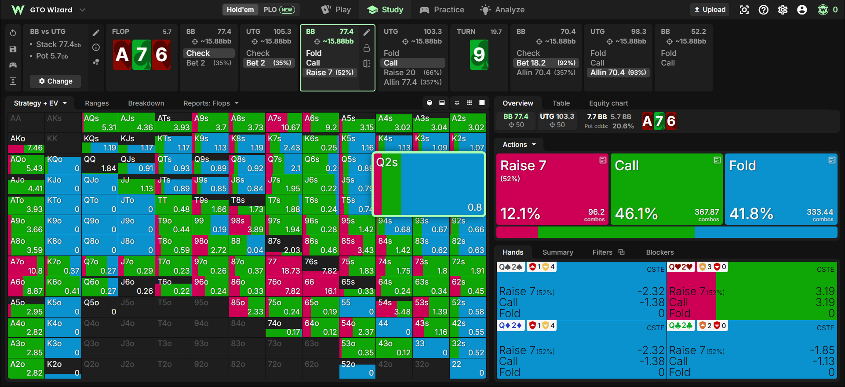845x387 pixels.
Task: Open the Equity chart tab
Action: point(608,103)
